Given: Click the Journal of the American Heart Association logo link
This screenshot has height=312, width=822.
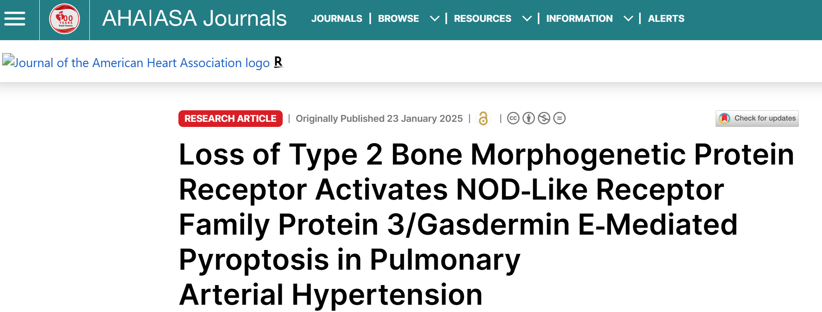Looking at the screenshot, I should pos(137,63).
